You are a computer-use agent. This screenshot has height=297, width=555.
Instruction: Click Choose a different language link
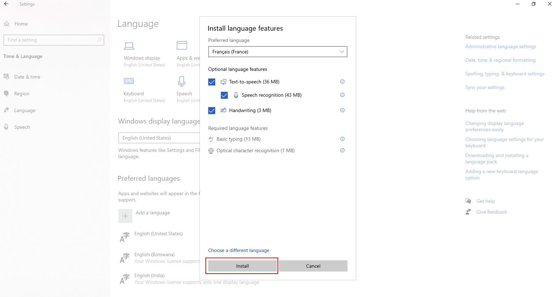pyautogui.click(x=239, y=250)
